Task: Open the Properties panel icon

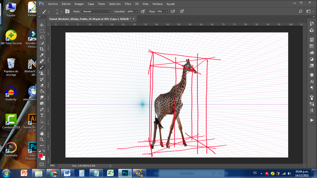Action: click(312, 40)
